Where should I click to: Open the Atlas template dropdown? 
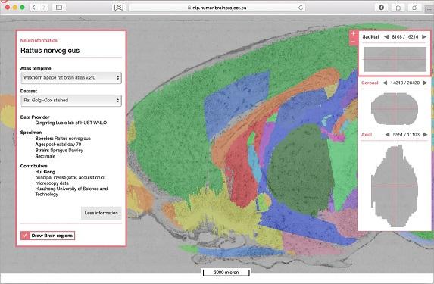(x=71, y=78)
